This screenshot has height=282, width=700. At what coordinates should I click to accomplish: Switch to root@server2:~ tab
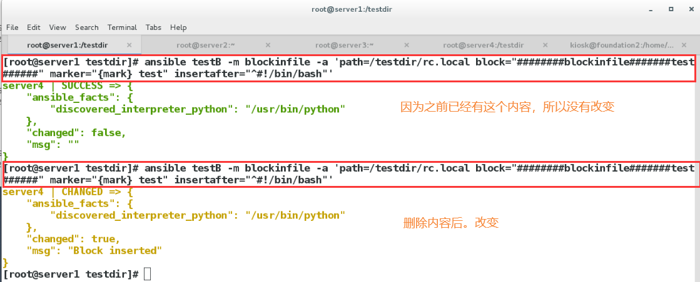[x=206, y=45]
